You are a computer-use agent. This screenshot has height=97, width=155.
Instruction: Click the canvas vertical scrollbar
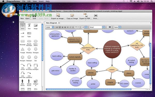pos(150,63)
